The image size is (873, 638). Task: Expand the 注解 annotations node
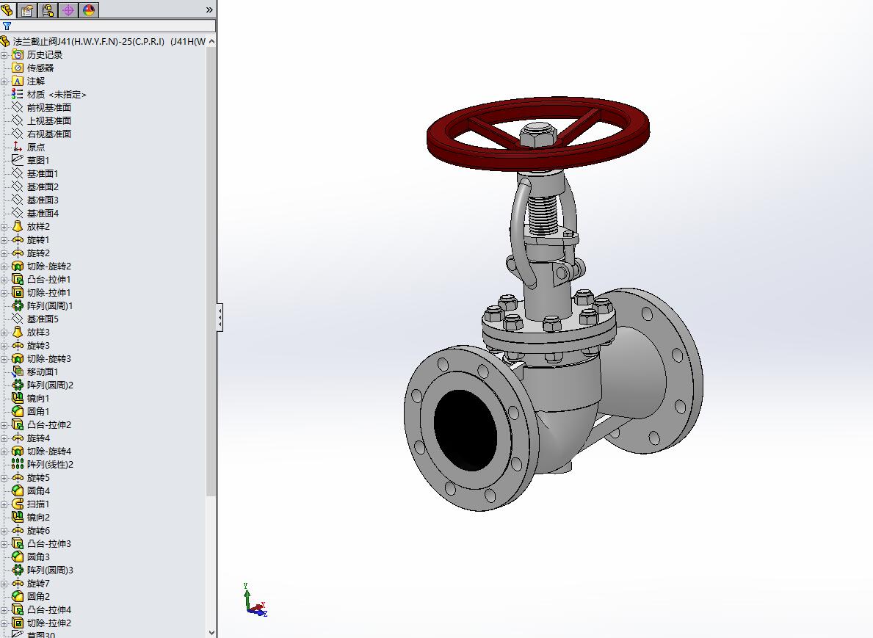[x=4, y=81]
